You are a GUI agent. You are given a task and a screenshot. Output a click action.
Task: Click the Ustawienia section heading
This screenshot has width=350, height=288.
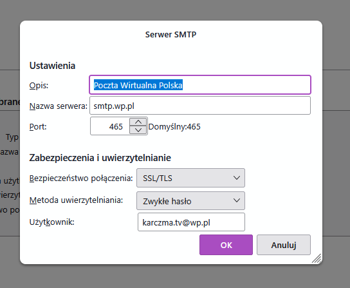click(x=52, y=66)
